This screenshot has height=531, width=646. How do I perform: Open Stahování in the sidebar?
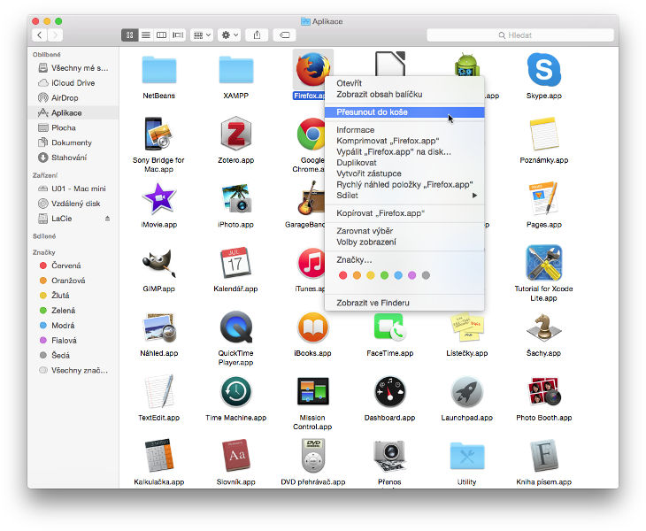(x=69, y=158)
